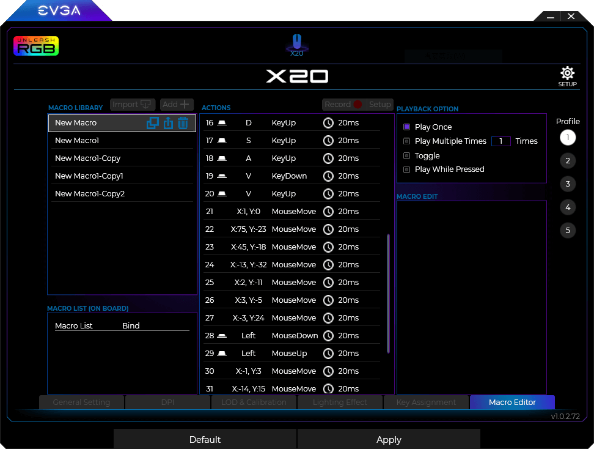
Task: Click key icon on row 19
Action: (222, 176)
